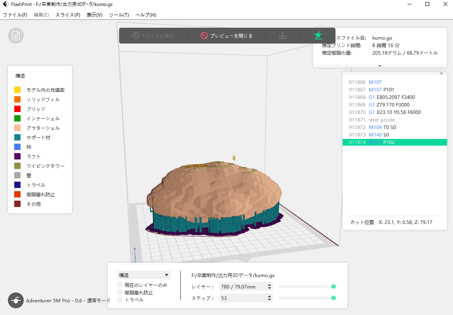
Task: Open the スライス(P) menu
Action: pyautogui.click(x=68, y=15)
